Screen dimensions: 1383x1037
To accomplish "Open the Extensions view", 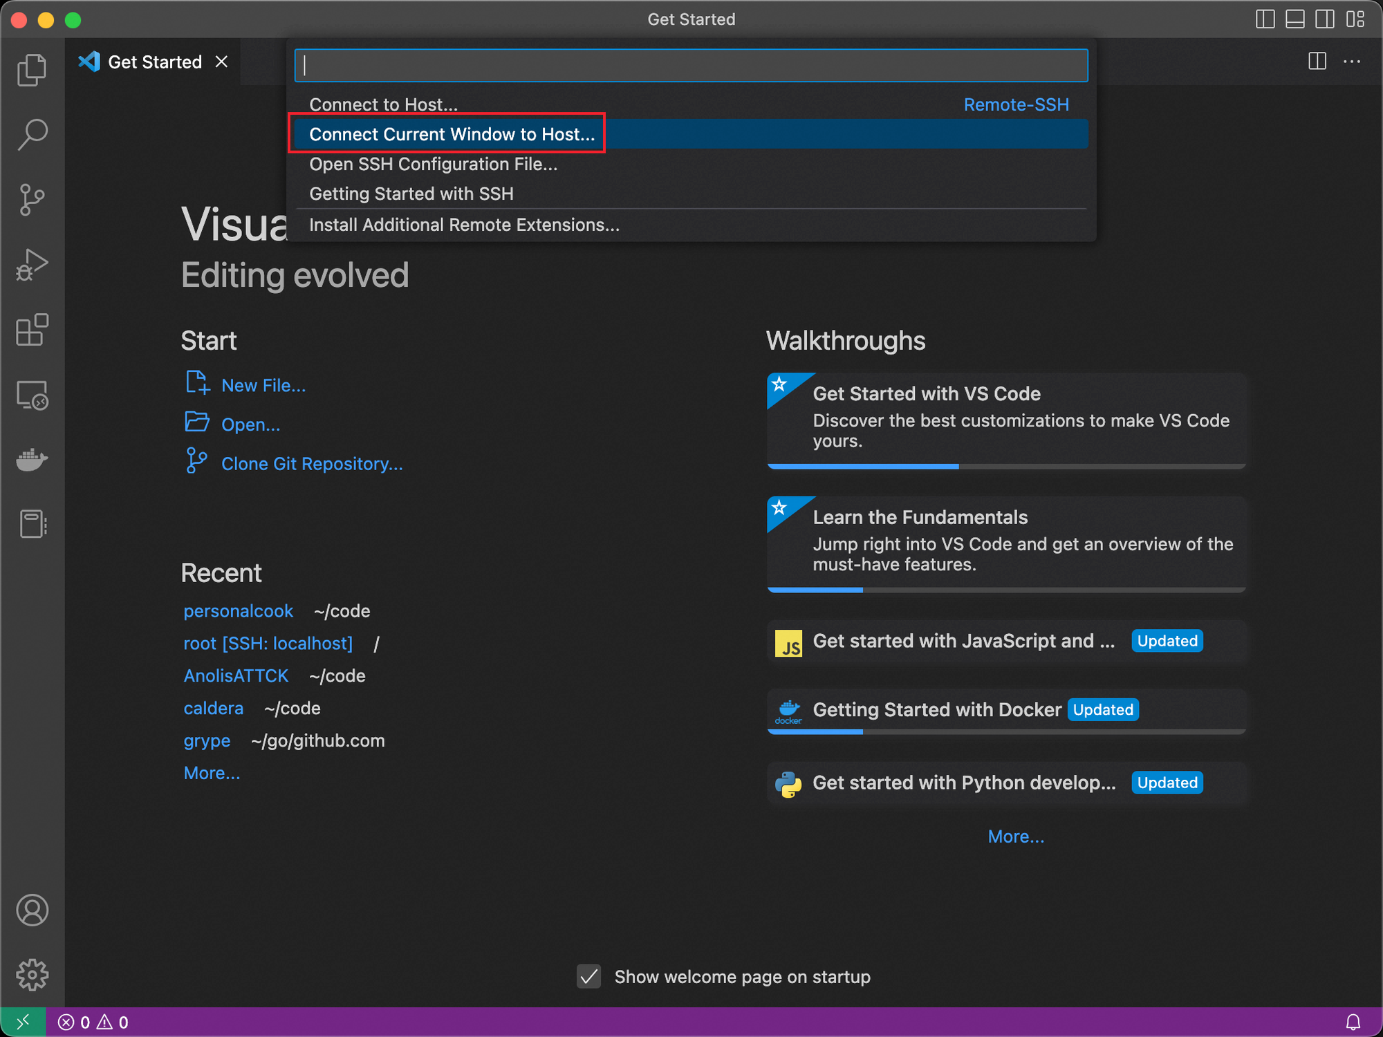I will tap(32, 330).
